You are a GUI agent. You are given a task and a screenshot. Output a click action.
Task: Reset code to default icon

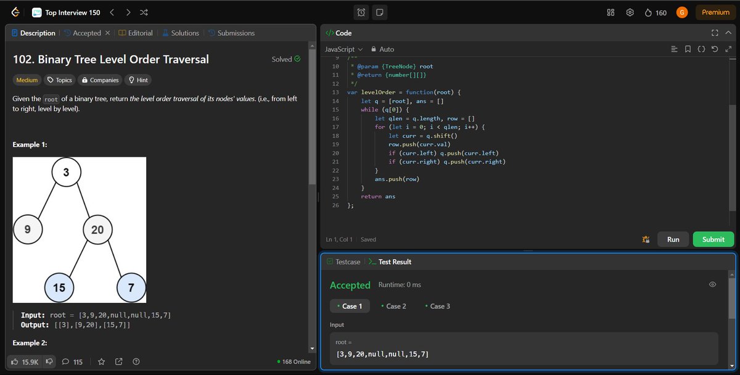(715, 49)
